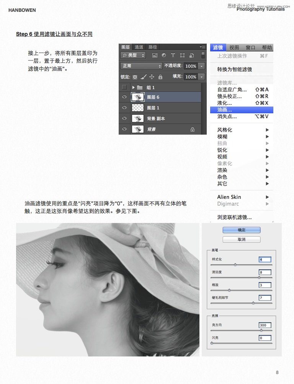
Task: Hide 图层 1 using its eye icon
Action: [x=124, y=107]
